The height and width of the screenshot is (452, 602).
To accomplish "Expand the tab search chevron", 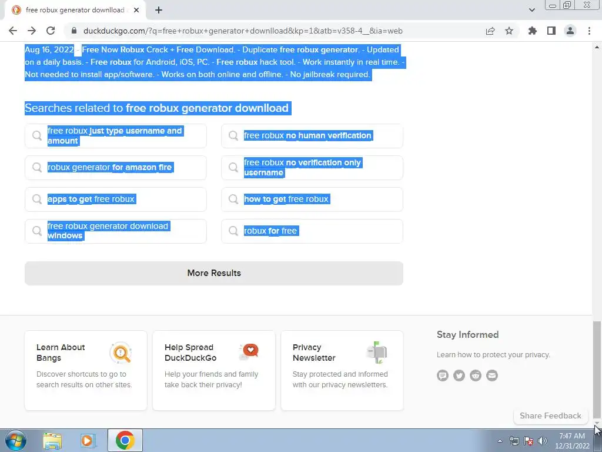I will (531, 10).
